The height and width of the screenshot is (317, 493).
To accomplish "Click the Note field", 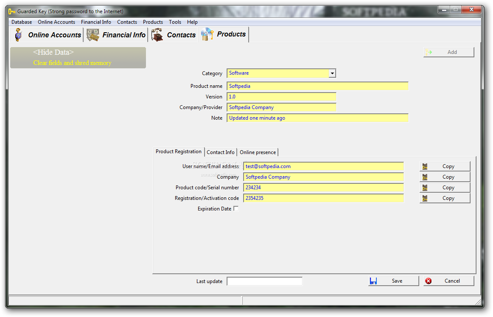I will [317, 118].
